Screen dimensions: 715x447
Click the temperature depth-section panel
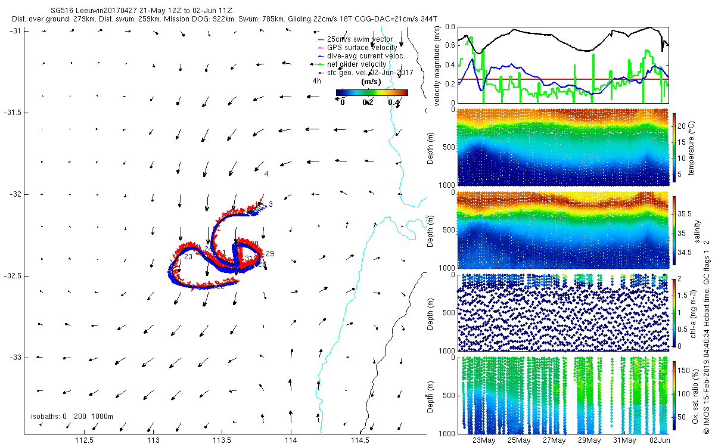tap(562, 147)
